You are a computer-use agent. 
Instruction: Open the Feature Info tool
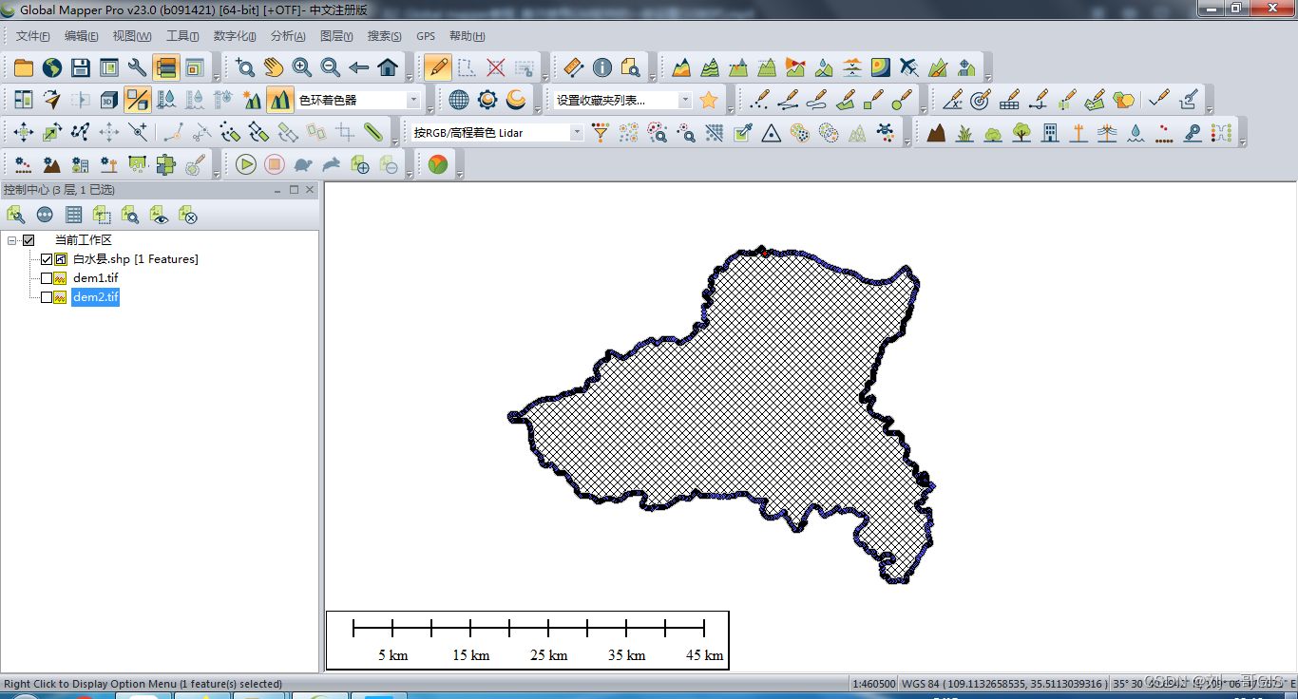click(x=601, y=67)
